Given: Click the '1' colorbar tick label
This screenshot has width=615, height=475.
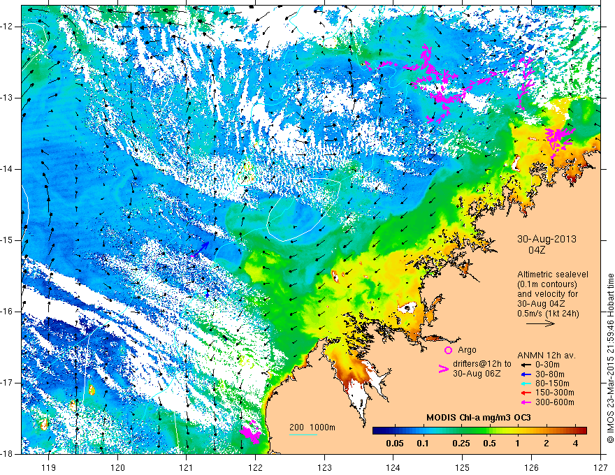Looking at the screenshot, I should click(518, 444).
